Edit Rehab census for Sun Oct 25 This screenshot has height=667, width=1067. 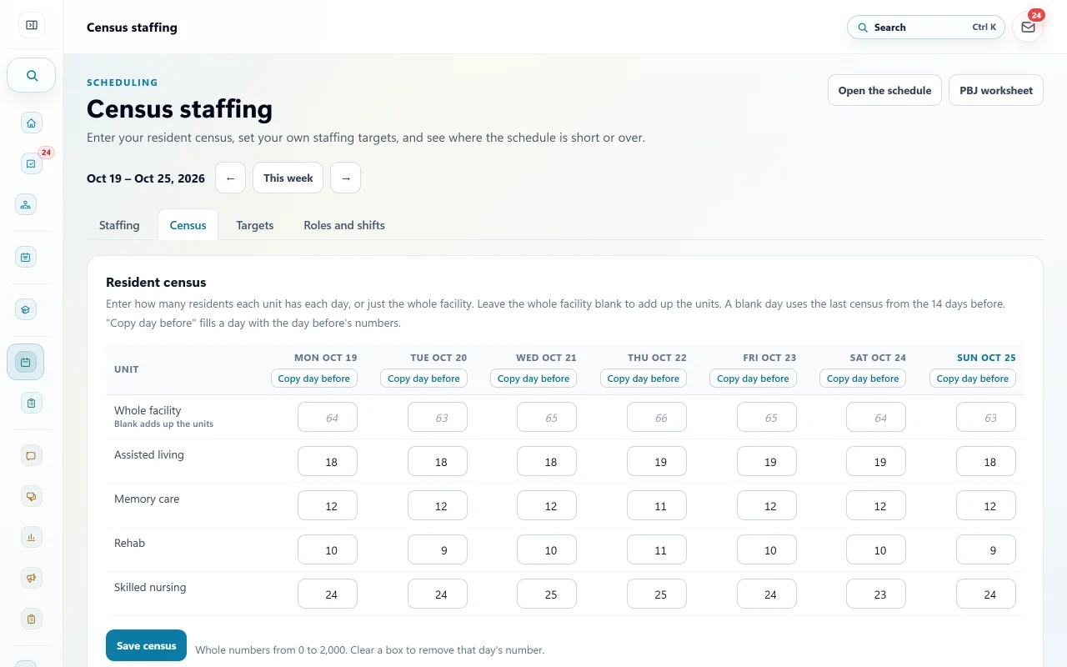(x=986, y=549)
